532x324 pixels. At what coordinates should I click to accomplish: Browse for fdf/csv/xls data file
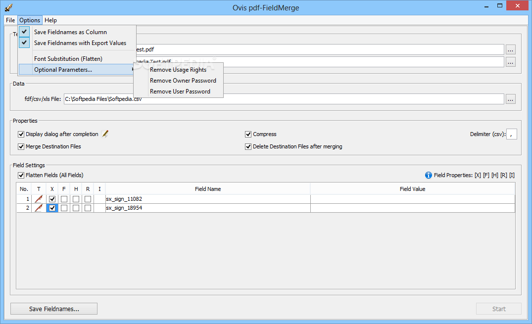(511, 99)
